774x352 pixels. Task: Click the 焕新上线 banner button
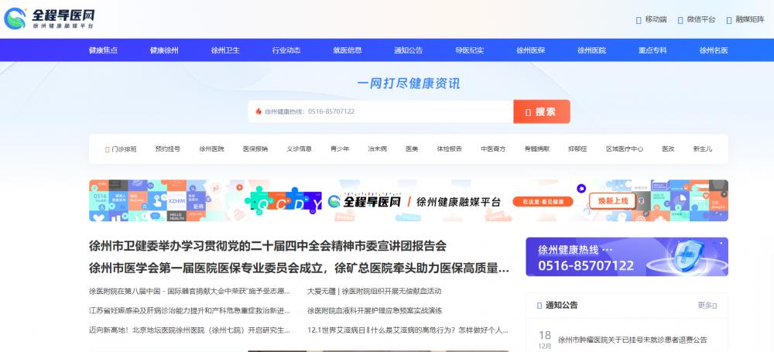click(612, 200)
